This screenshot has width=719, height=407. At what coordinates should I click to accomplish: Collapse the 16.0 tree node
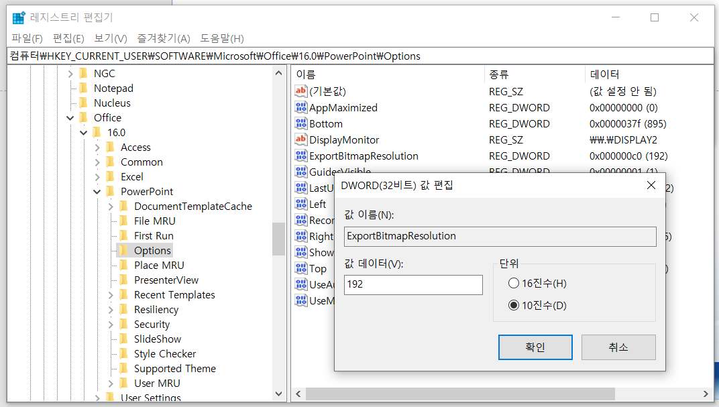[83, 133]
